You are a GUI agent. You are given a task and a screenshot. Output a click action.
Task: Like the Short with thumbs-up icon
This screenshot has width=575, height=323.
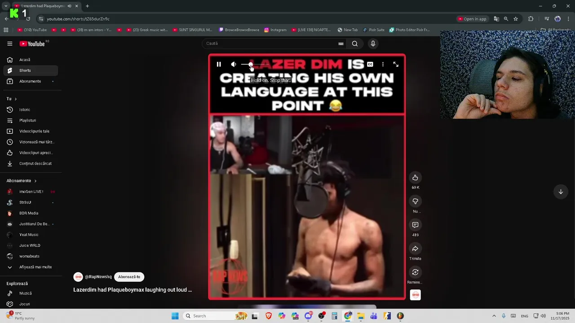coord(415,178)
